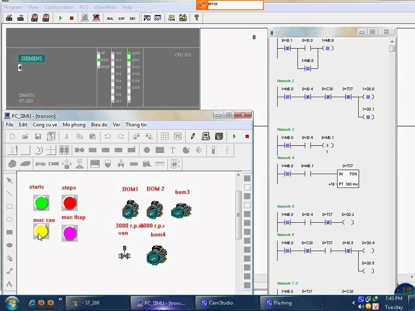Click the scissors cut icon in PC_SIMU
The width and height of the screenshot is (415, 311).
[x=67, y=136]
